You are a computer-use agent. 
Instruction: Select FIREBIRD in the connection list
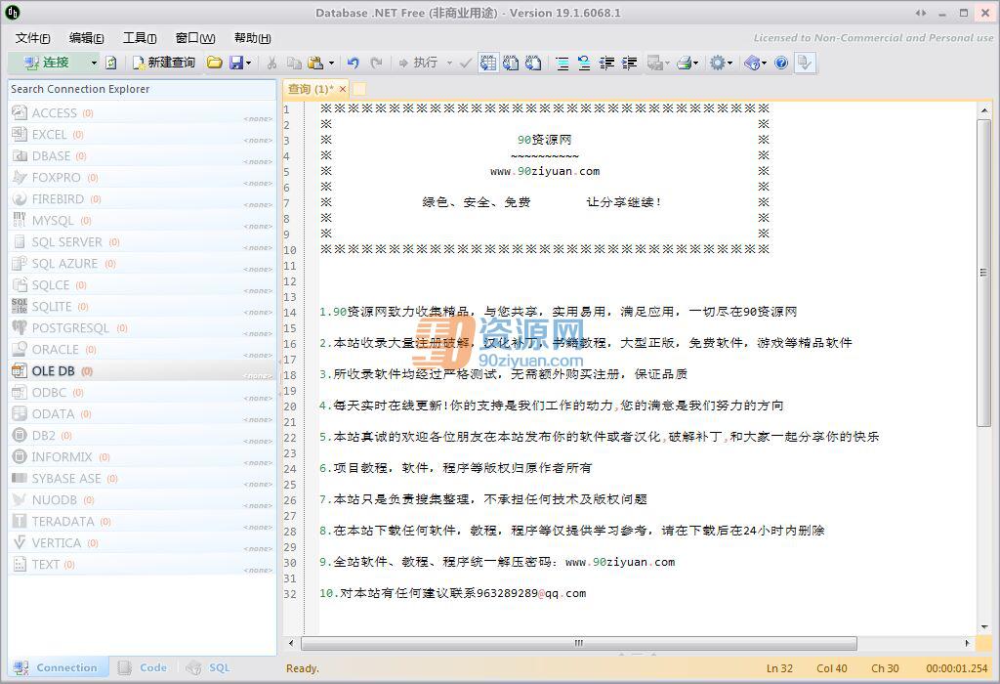pyautogui.click(x=143, y=199)
